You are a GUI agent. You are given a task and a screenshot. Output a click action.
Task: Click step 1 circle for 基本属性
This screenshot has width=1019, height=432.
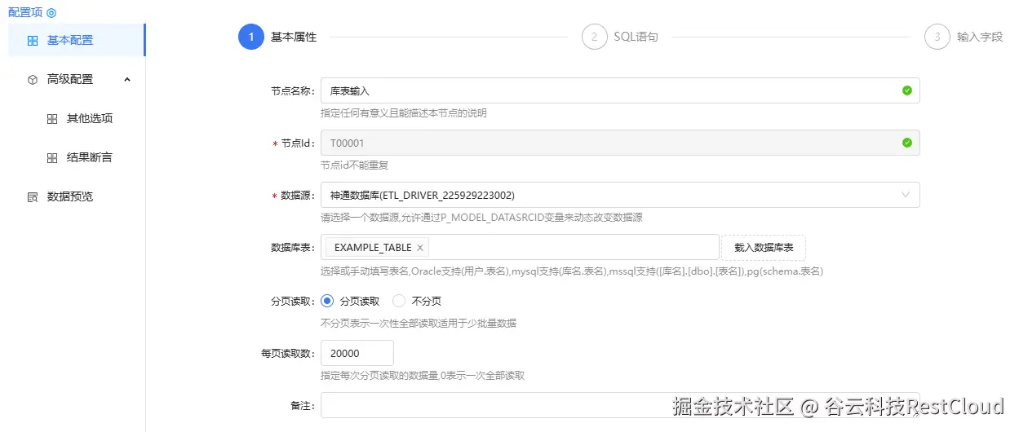pyautogui.click(x=251, y=37)
